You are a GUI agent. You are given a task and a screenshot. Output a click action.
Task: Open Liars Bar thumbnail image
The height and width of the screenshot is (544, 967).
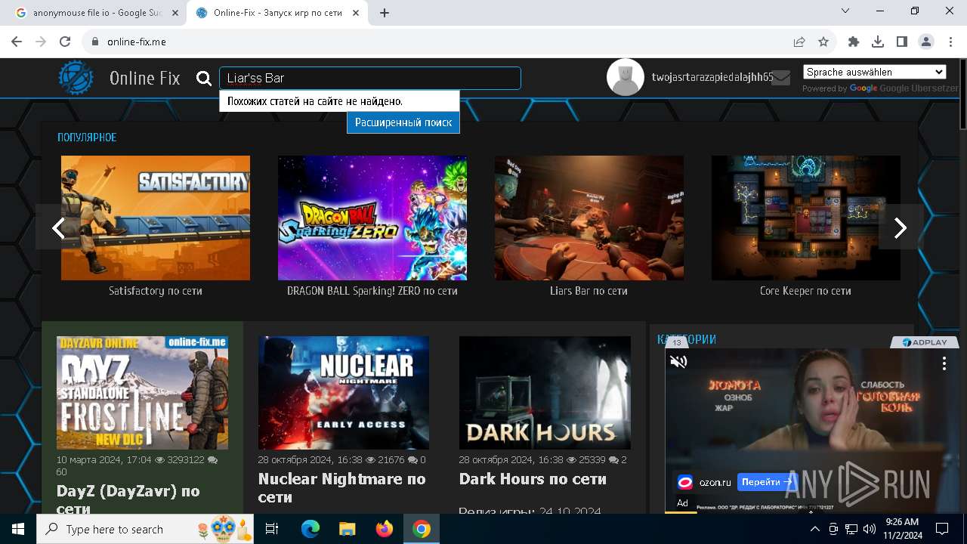(589, 218)
